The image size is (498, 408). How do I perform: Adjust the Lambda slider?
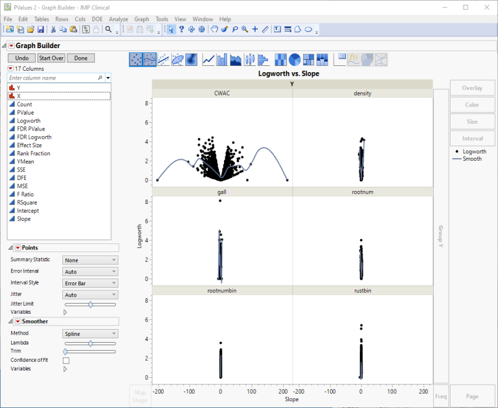pyautogui.click(x=90, y=343)
